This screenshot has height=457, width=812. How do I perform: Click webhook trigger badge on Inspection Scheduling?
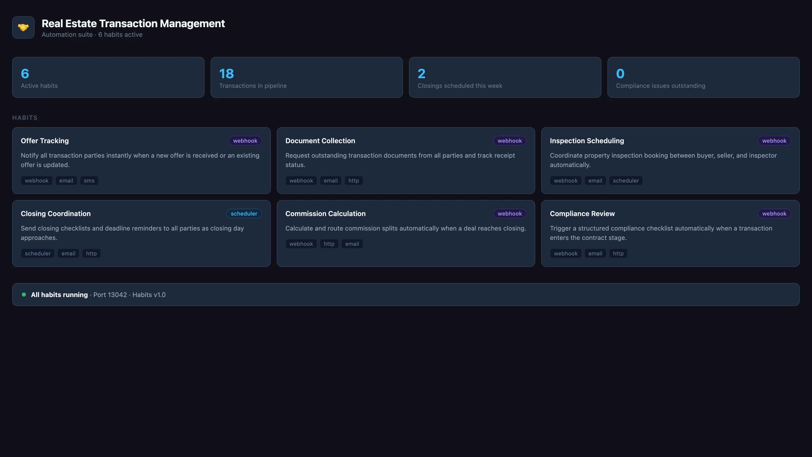pos(774,141)
